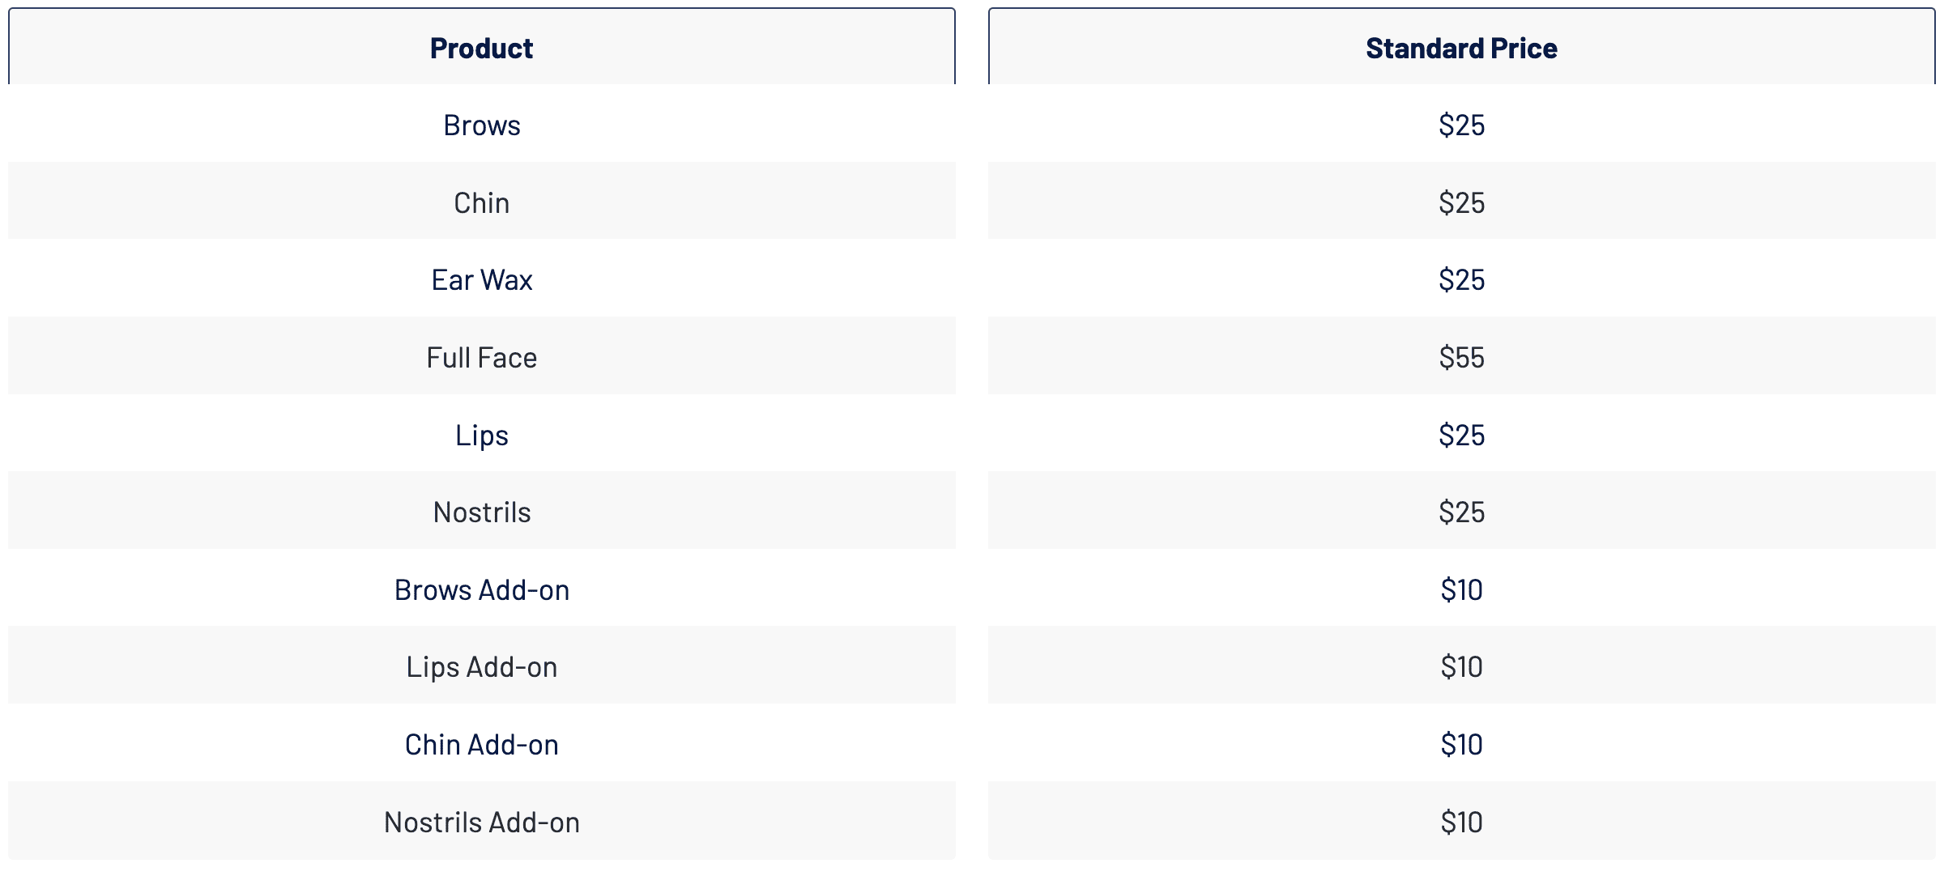Click the $10 price for Brows Add-on
This screenshot has height=876, width=1944.
click(x=1462, y=589)
